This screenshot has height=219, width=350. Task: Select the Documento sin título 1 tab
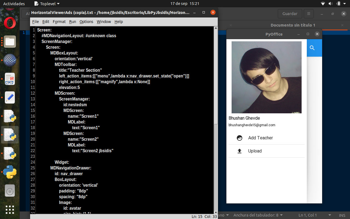click(293, 25)
